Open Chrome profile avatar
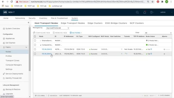The image size is (174, 98). pos(167,2)
